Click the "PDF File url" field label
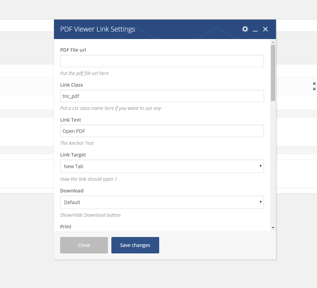This screenshot has height=288, width=317. tap(73, 50)
